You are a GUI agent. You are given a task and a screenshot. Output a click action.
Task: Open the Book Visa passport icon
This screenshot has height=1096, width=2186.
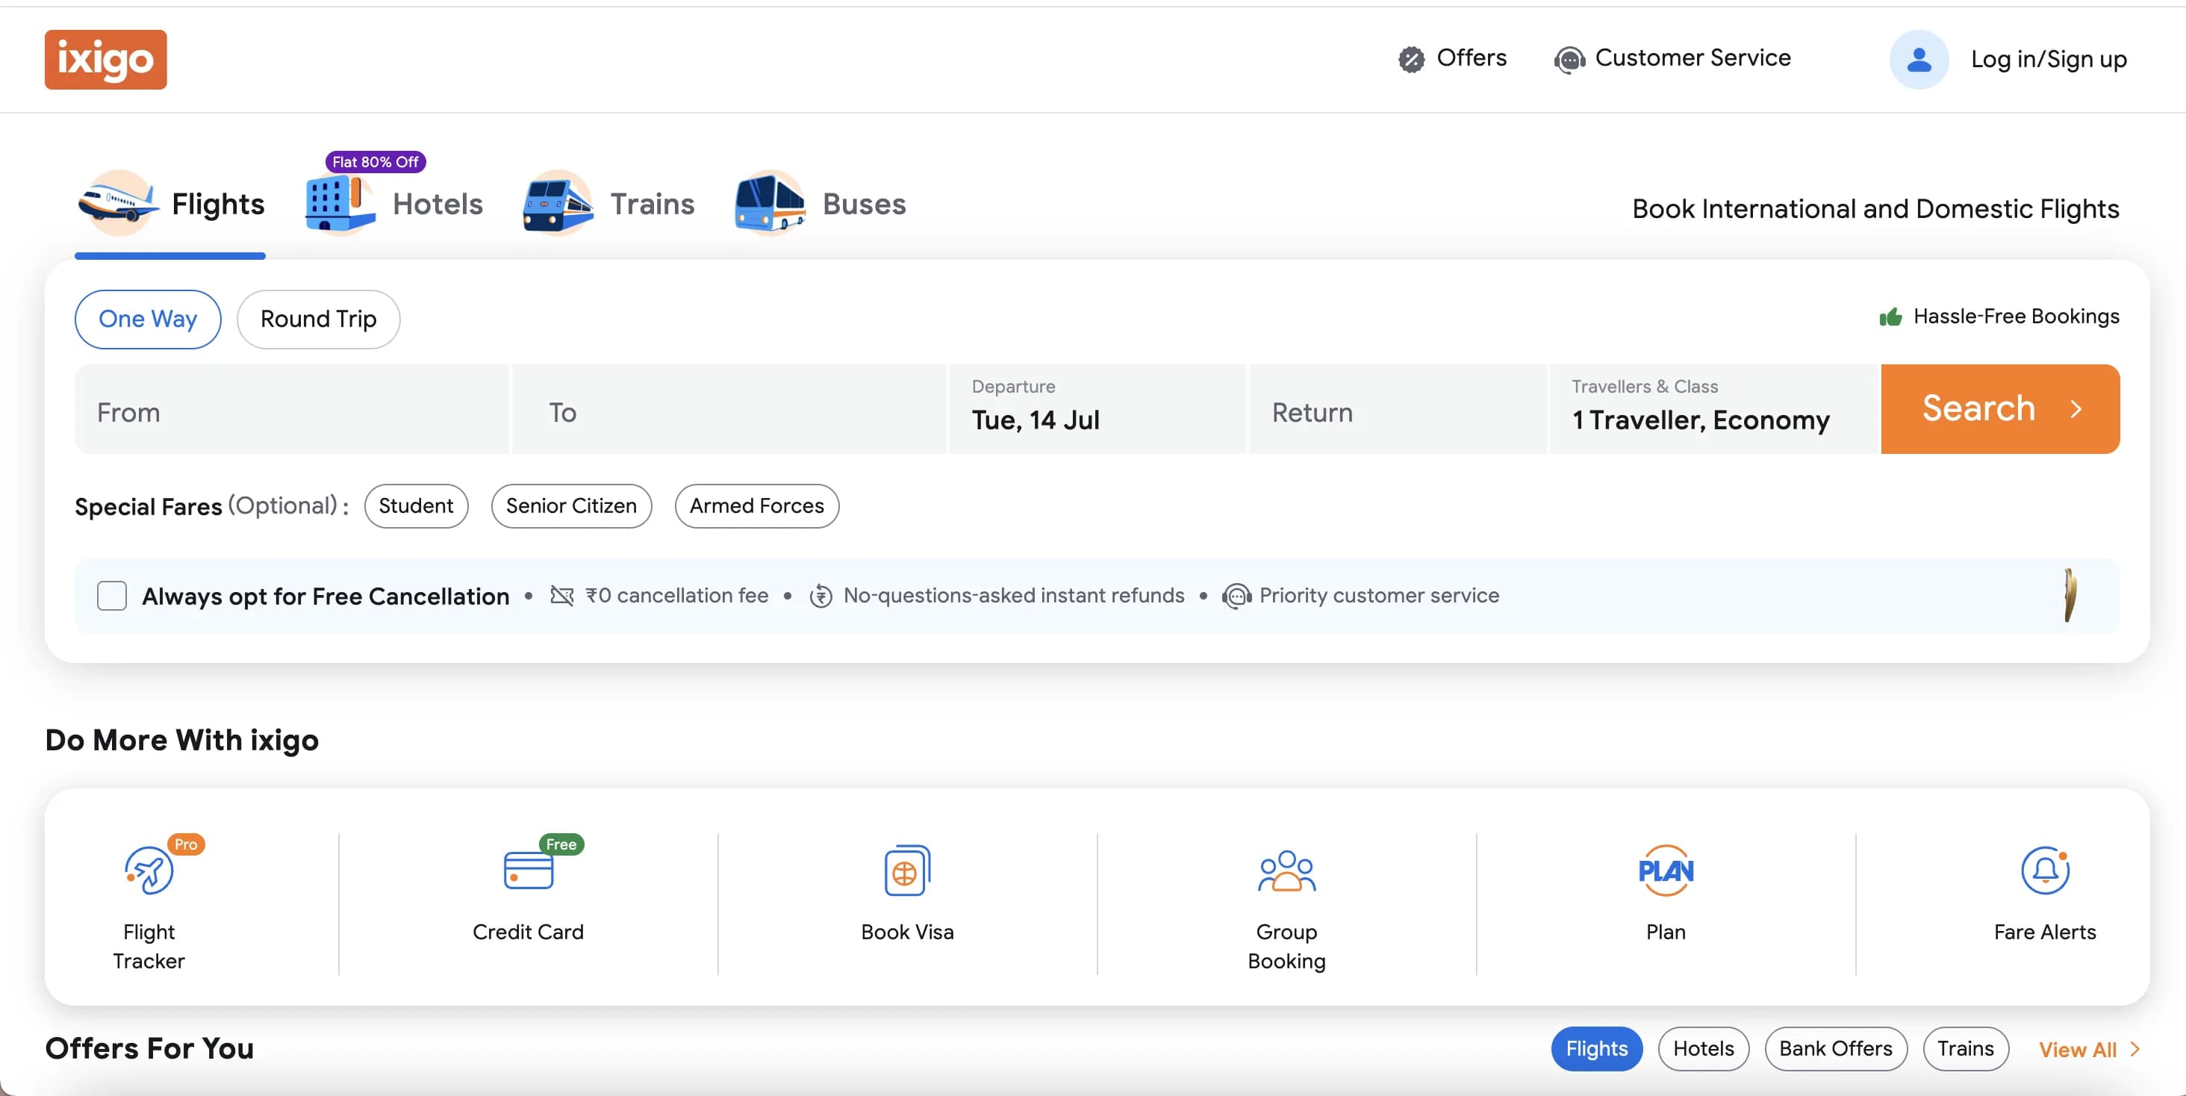(907, 871)
